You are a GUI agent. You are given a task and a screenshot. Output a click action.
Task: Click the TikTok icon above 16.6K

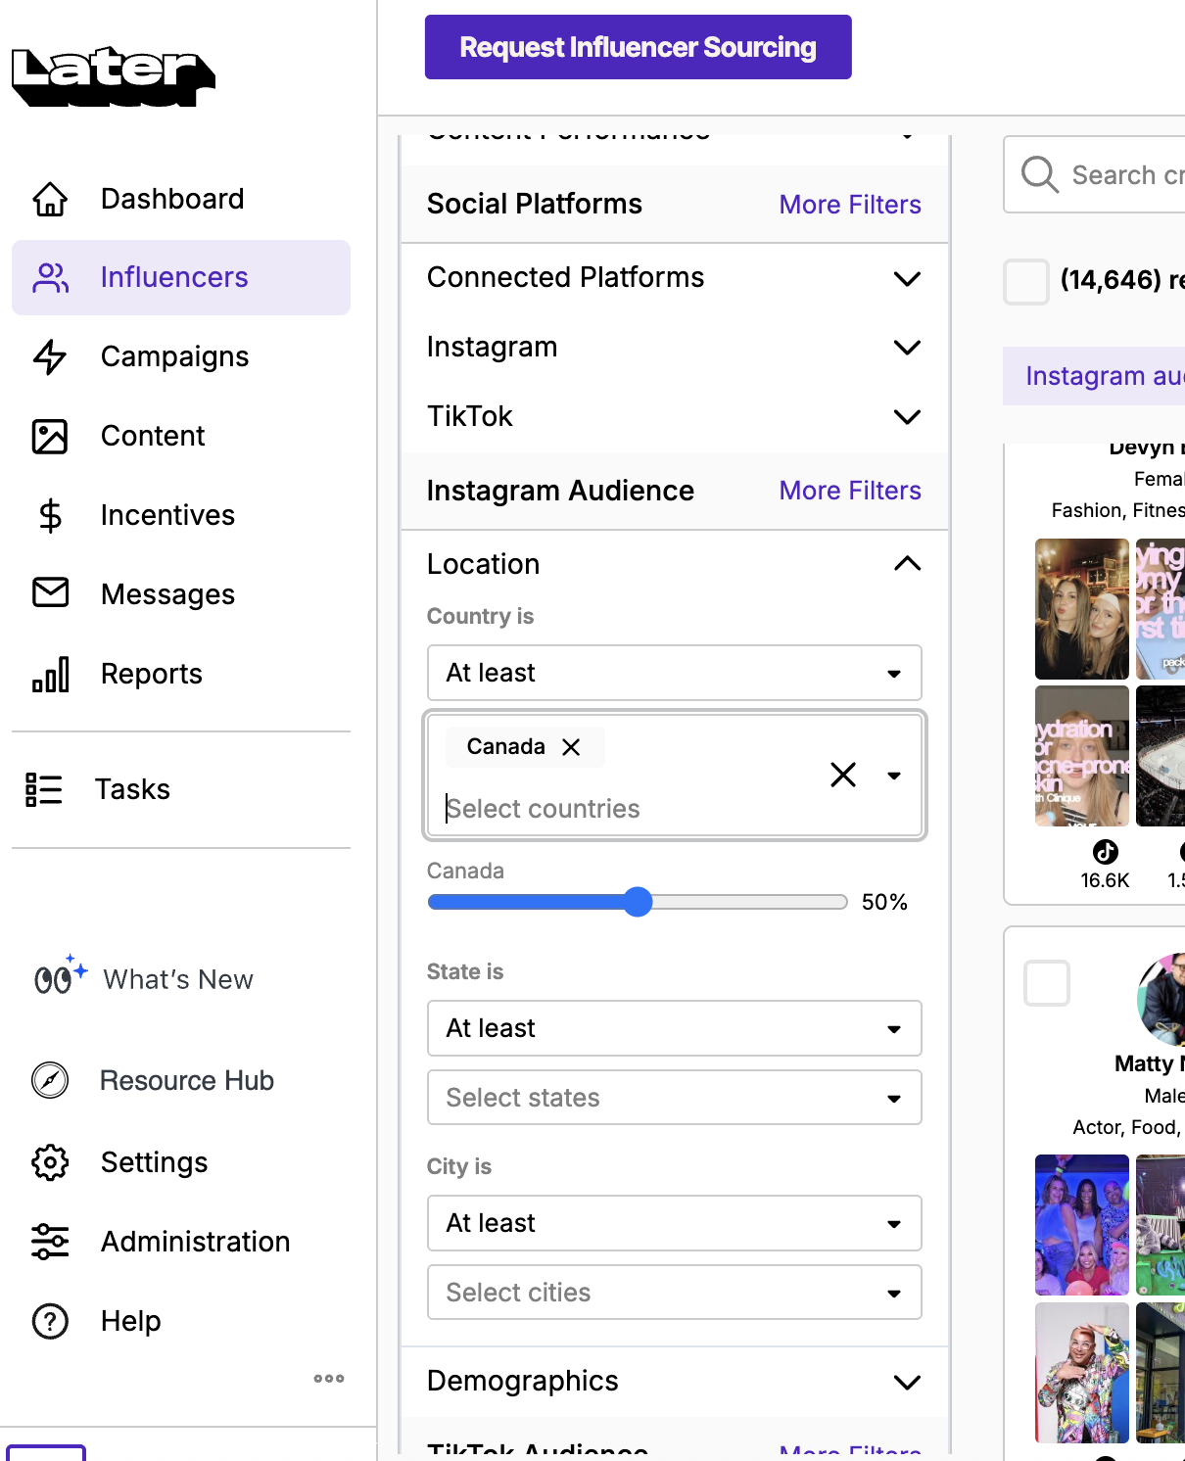(1106, 851)
